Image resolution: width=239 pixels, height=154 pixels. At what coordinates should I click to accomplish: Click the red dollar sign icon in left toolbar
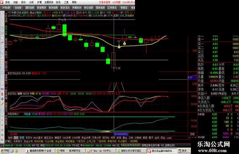pyautogui.click(x=2, y=94)
